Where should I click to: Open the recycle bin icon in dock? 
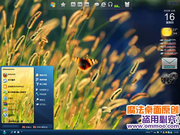(x=127, y=5)
